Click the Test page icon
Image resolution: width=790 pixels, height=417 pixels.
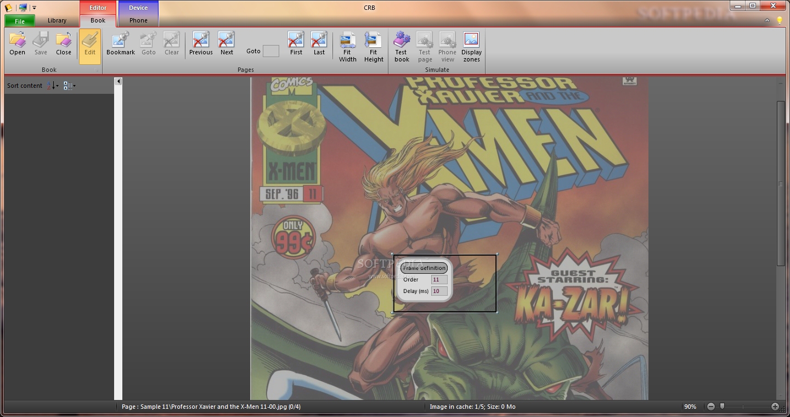click(x=425, y=47)
